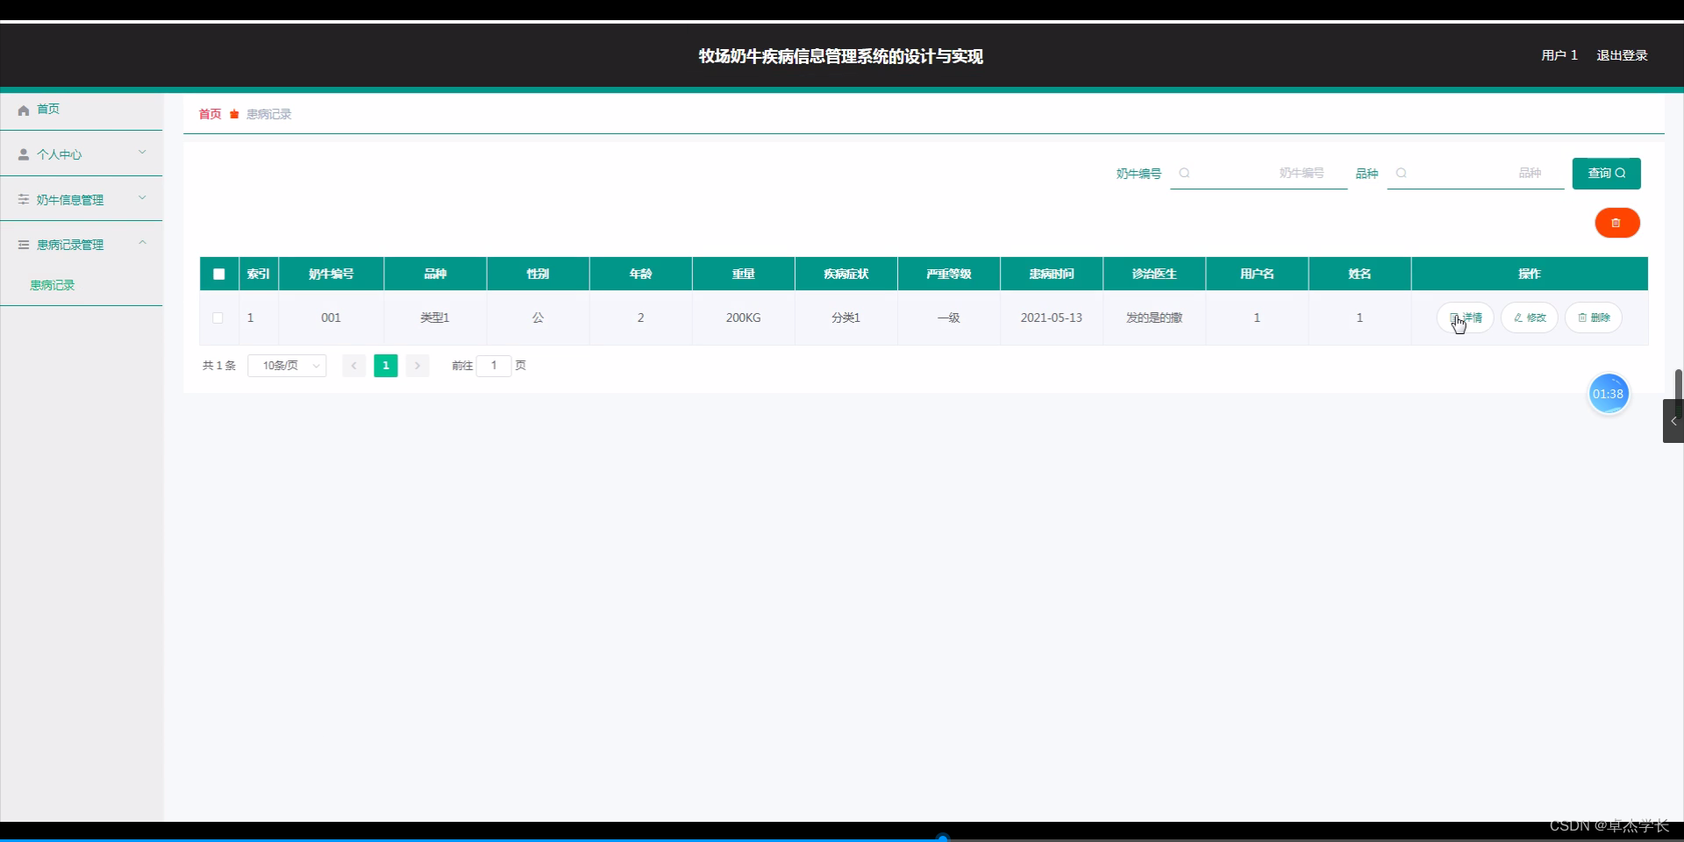
Task: Click the video progress bar handle at bottom
Action: (x=943, y=838)
